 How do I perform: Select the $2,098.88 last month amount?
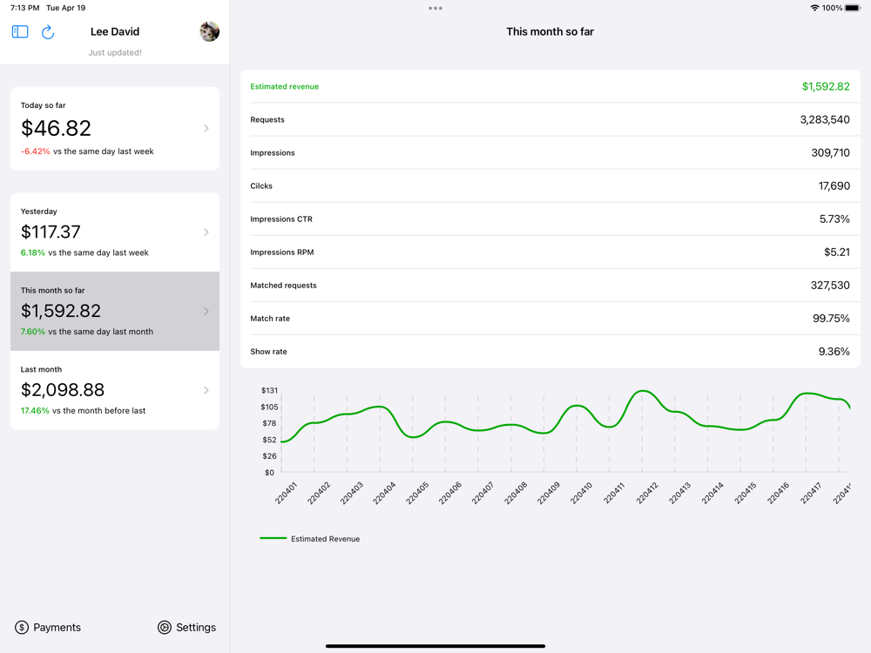(x=62, y=390)
